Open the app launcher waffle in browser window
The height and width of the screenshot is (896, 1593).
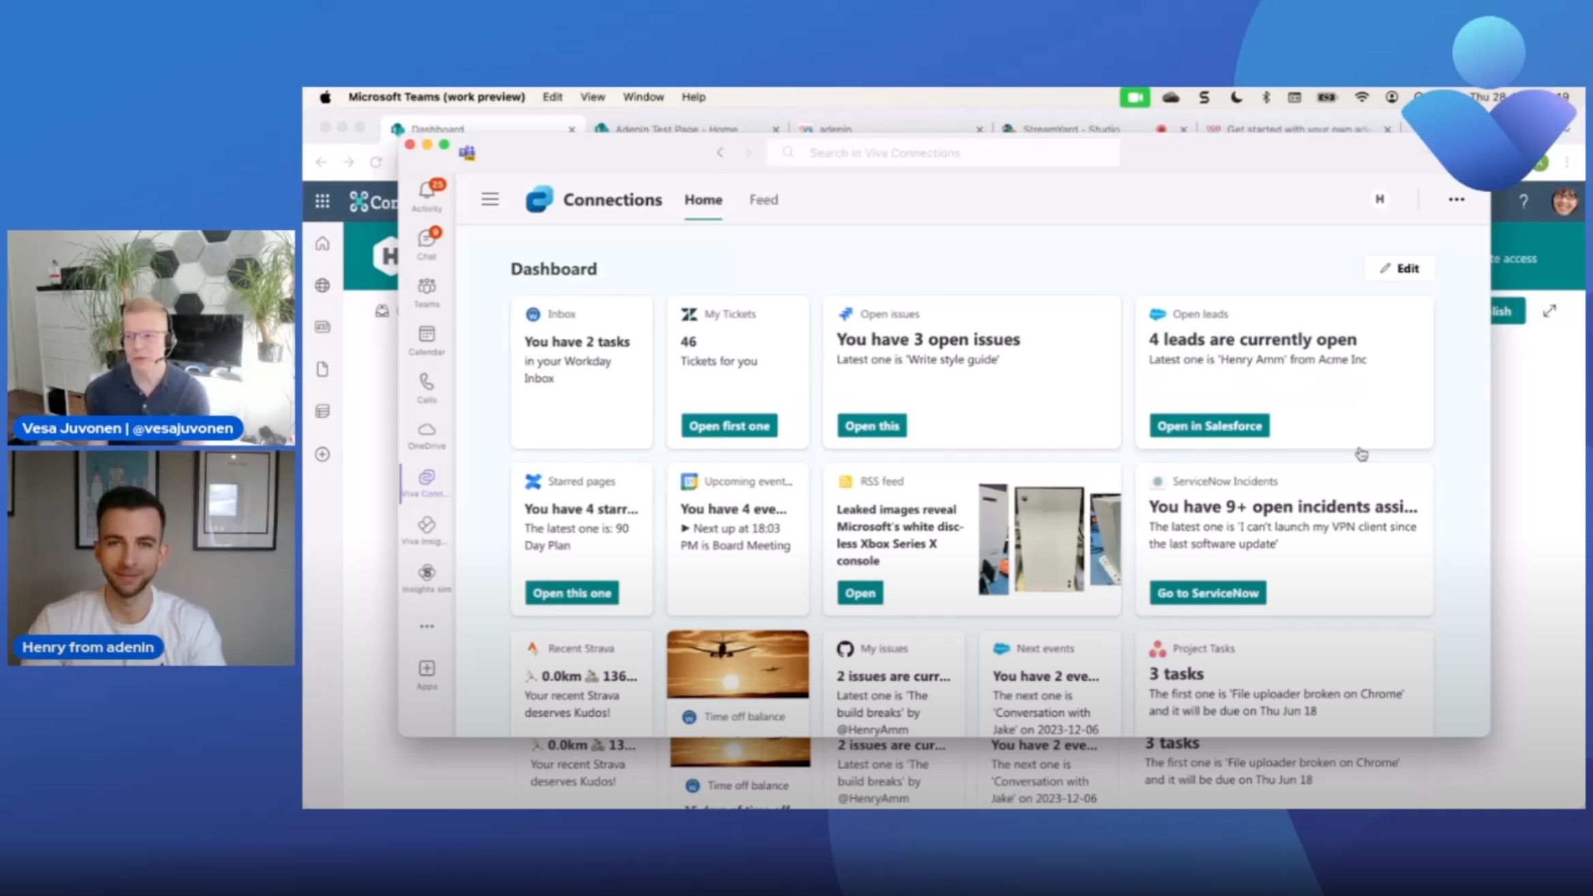323,201
